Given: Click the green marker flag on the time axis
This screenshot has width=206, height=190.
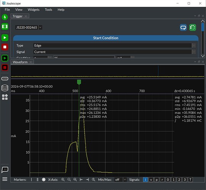Looking at the screenshot, I should pos(79,82).
